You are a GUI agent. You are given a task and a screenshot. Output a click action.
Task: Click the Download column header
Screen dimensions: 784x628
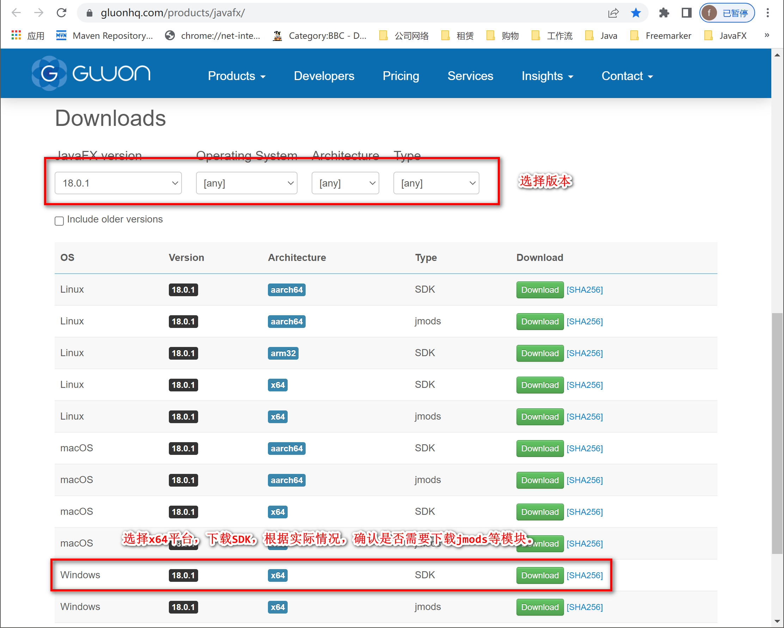(540, 257)
